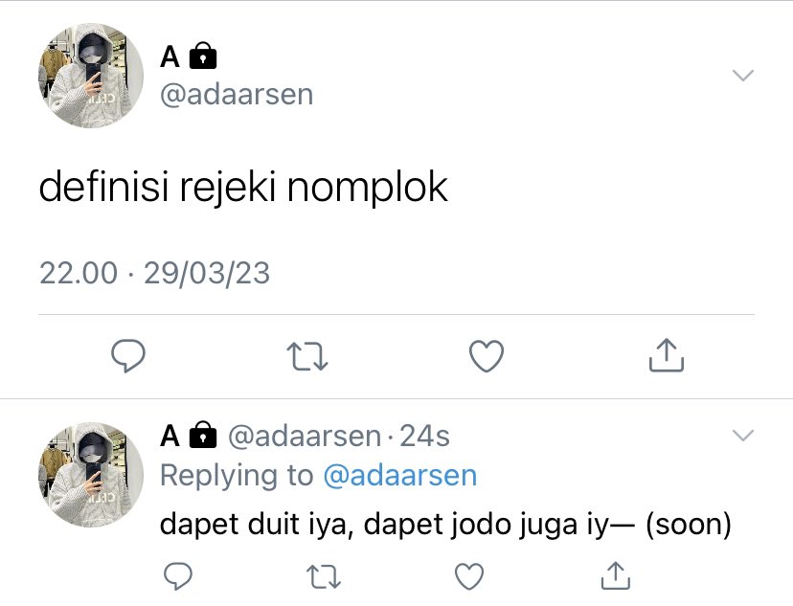The height and width of the screenshot is (606, 793).
Task: Click the reply icon under main tweet
Action: 128,356
